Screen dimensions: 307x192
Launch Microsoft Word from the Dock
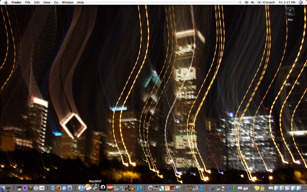[229, 188]
